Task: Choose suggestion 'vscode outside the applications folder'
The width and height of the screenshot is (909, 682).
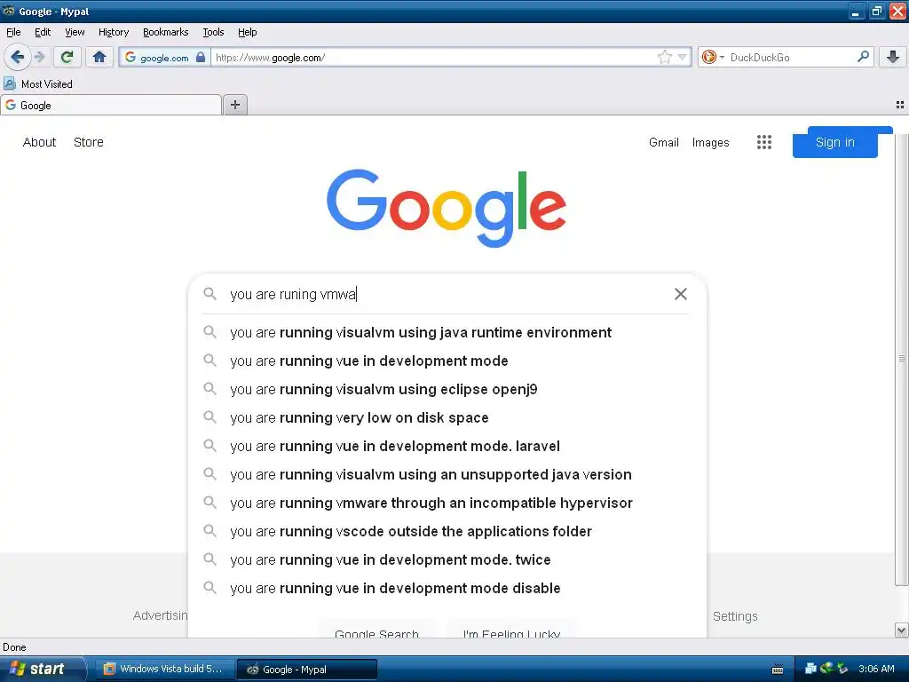Action: 446,531
